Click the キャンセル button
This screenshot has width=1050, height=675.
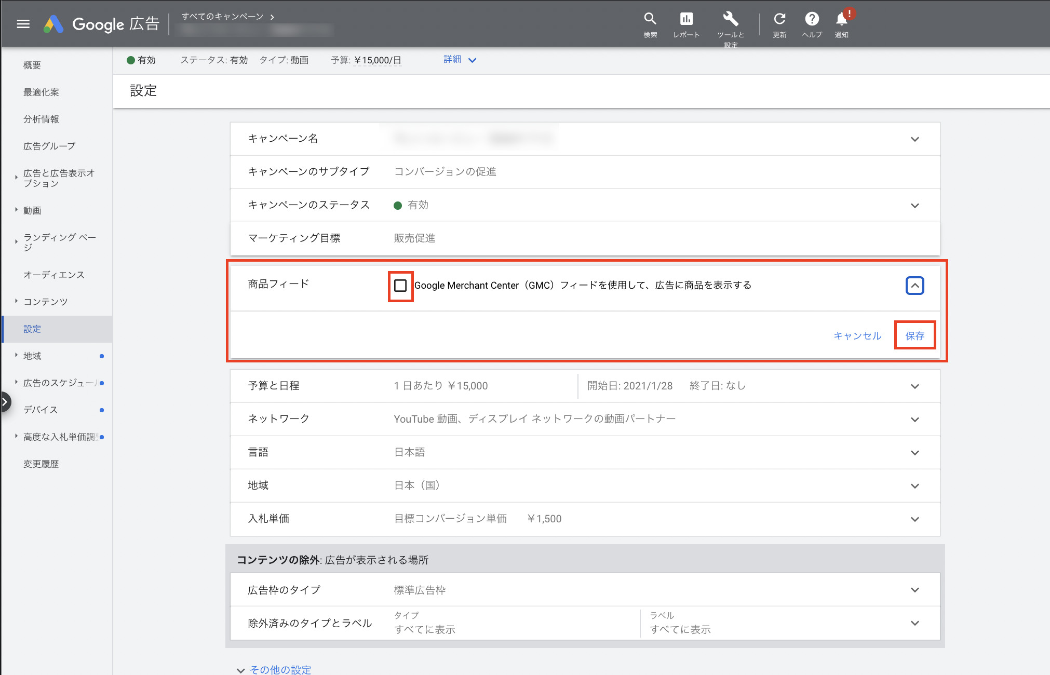tap(857, 336)
